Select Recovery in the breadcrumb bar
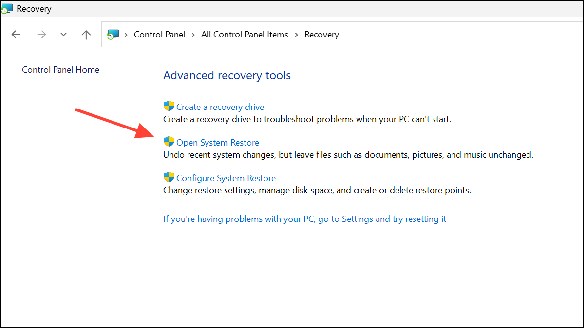 pos(321,34)
